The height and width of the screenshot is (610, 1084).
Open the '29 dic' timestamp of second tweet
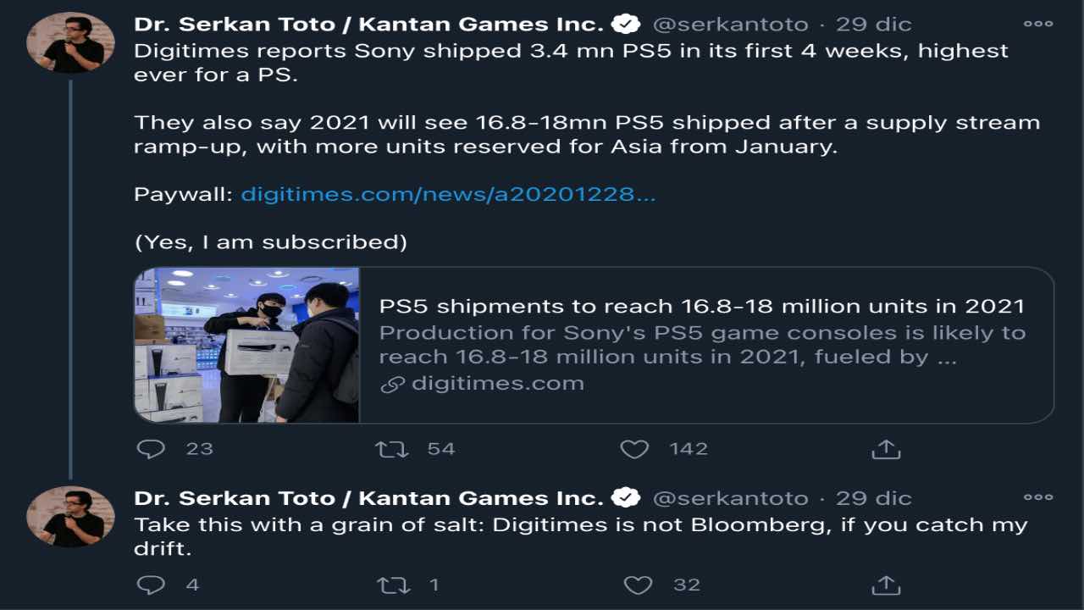pos(874,498)
